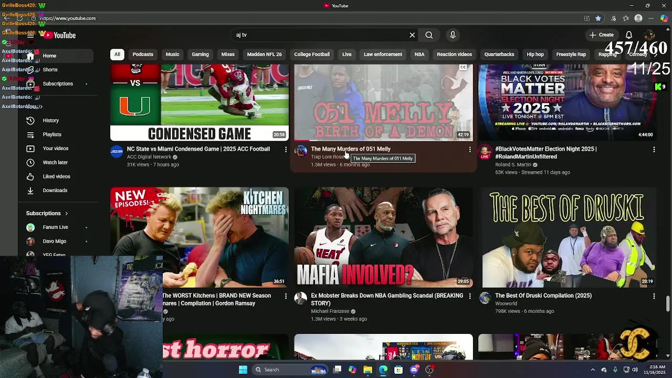This screenshot has height=378, width=672.
Task: Open File Explorer from the taskbar
Action: (368, 370)
